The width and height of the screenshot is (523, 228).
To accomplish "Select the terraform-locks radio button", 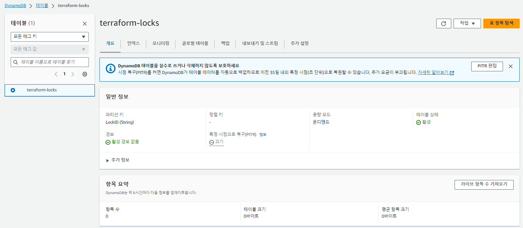I will coord(13,90).
